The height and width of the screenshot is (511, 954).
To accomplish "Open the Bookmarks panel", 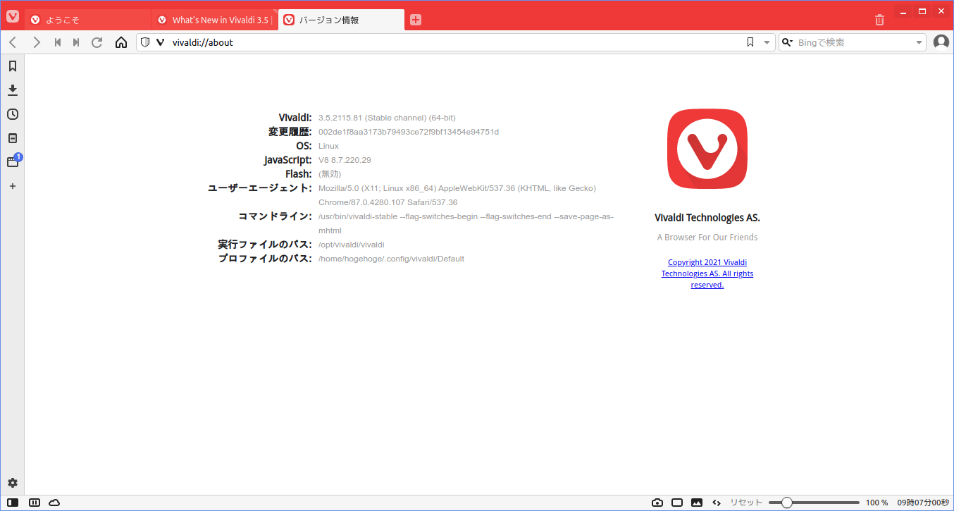I will [13, 66].
